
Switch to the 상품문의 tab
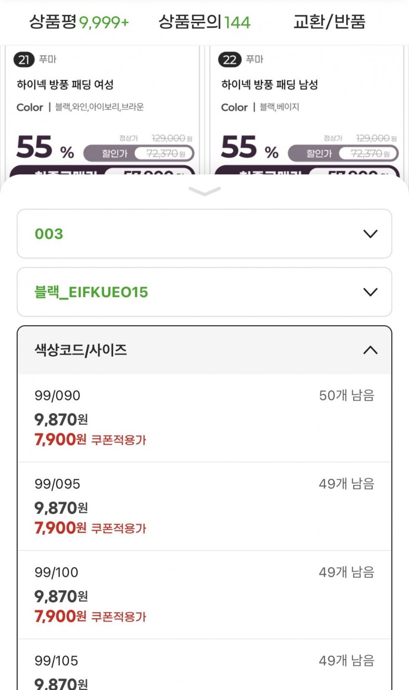204,22
